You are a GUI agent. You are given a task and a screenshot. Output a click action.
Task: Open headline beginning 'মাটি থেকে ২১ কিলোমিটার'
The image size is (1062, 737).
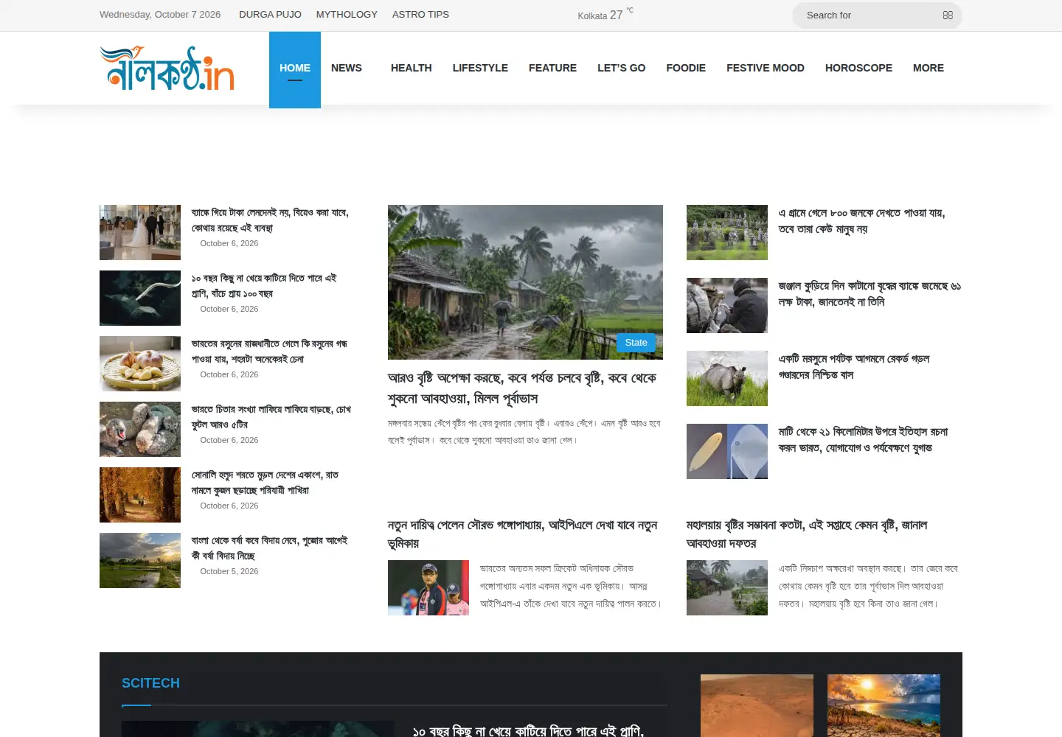(x=863, y=440)
